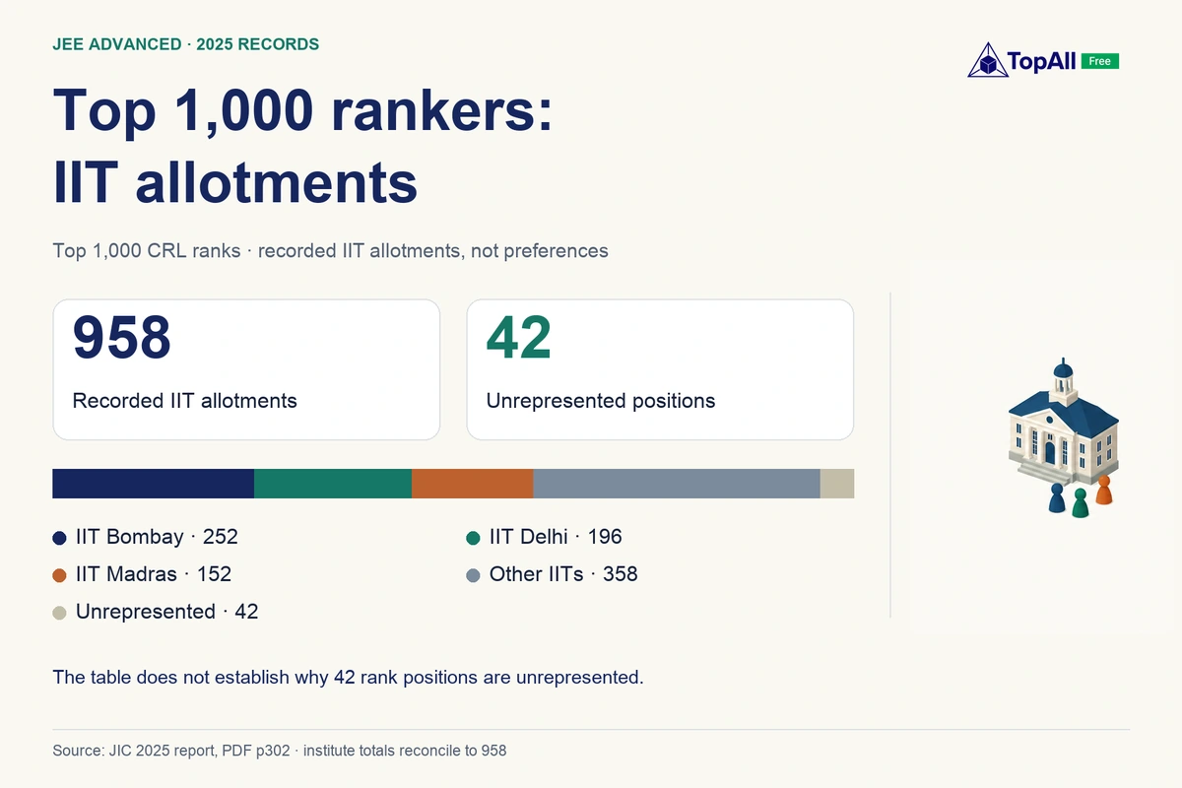Click the IIT Delhi green legend dot
Screen dimensions: 1182x788
click(x=473, y=538)
